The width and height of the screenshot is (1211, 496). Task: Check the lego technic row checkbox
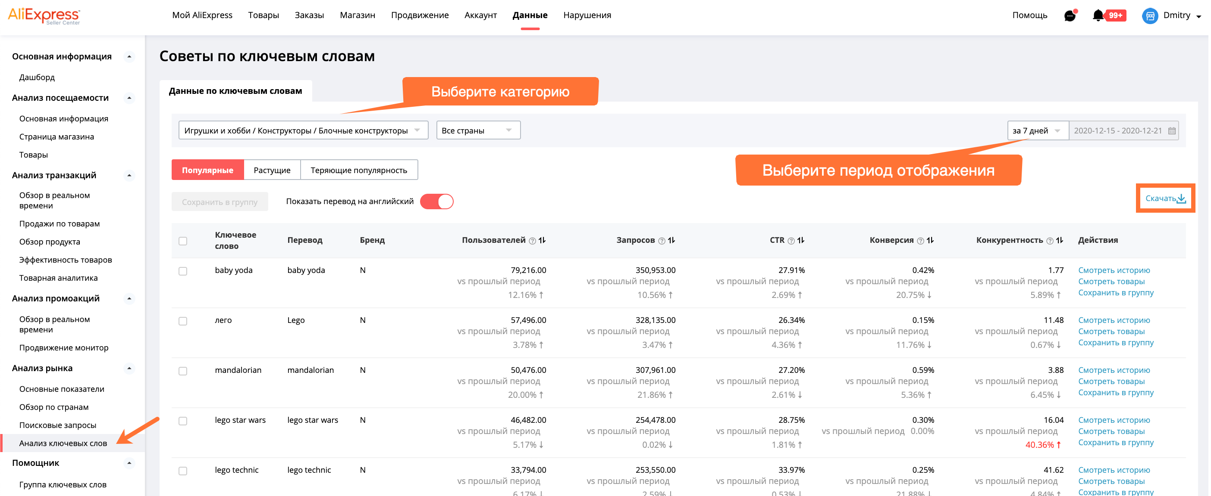coord(183,471)
